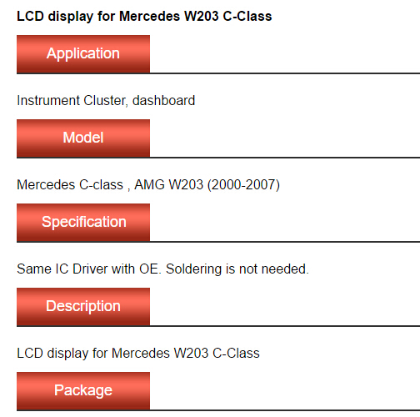Screen dimensions: 420x417
Task: Open the Specification section header
Action: pos(83,223)
